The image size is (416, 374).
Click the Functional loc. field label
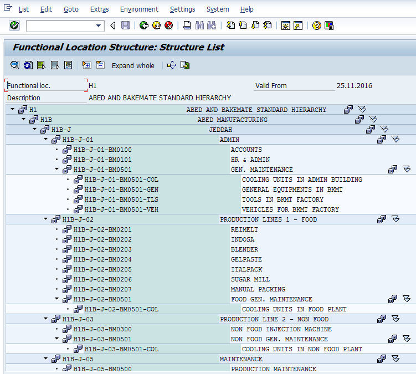(x=29, y=86)
